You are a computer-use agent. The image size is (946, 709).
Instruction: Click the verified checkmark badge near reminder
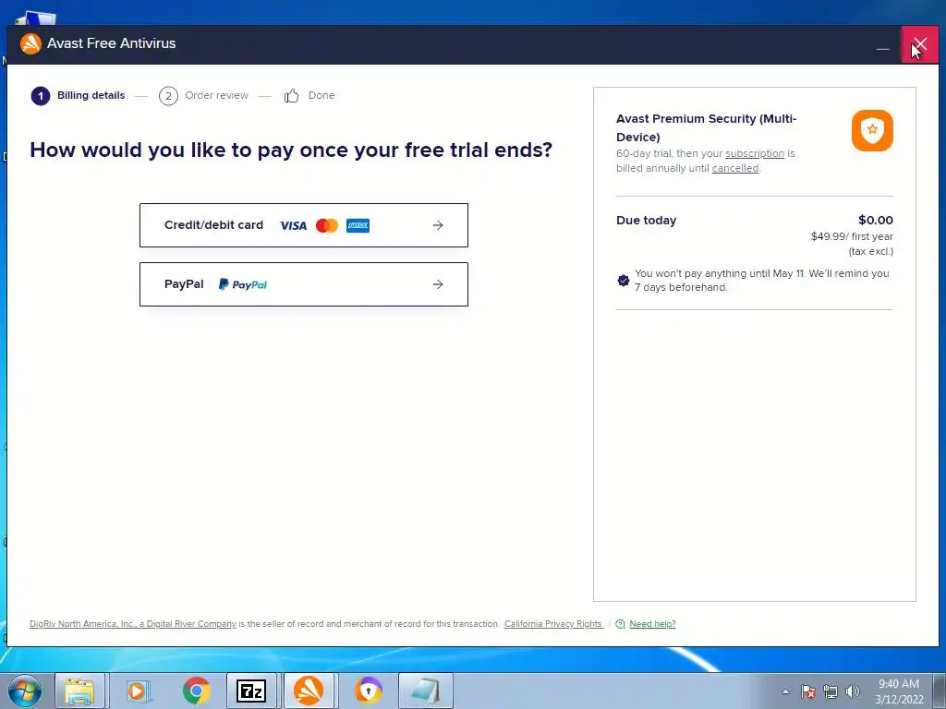[624, 281]
